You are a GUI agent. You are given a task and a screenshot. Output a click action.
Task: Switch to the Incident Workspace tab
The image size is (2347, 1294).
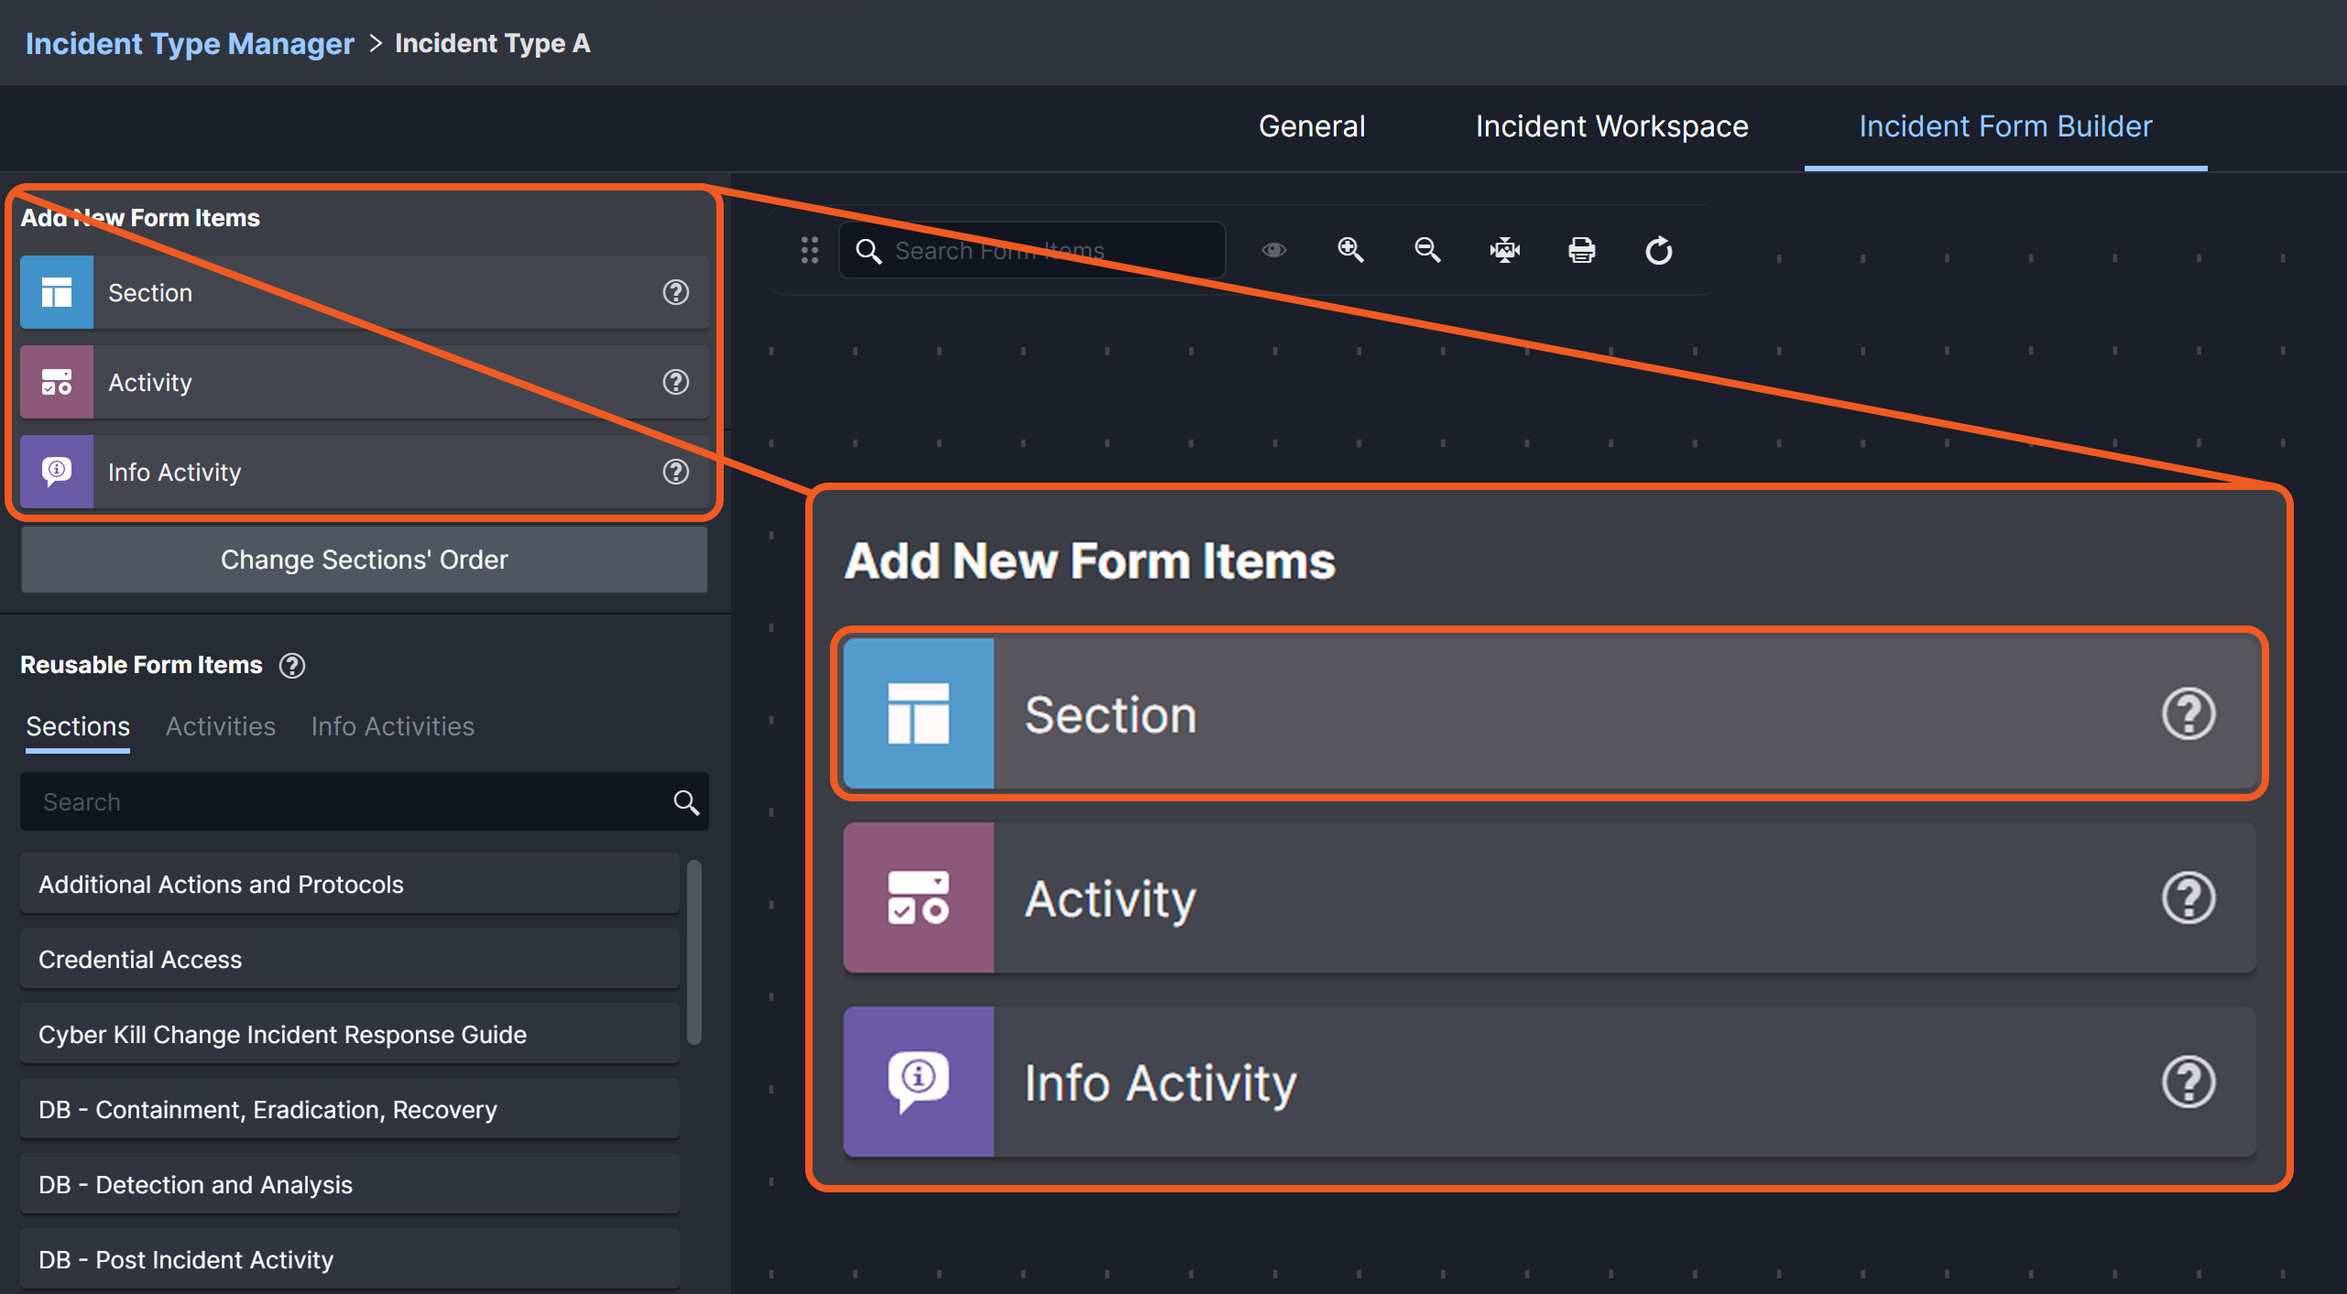pyautogui.click(x=1611, y=126)
